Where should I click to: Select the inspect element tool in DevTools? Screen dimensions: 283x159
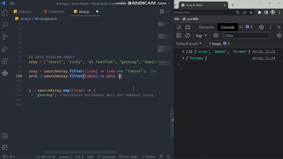coord(179,27)
